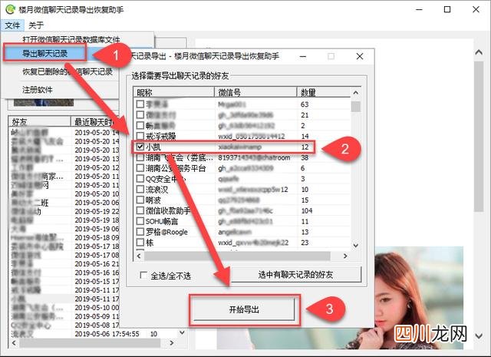Check the 湖南公安服务平台 checkbox
Viewport: 491px width, 357px height.
point(140,167)
